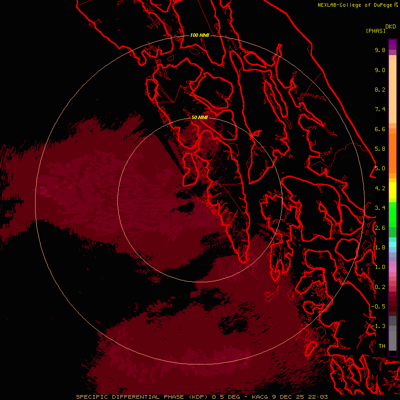The image size is (400, 400).
Task: Click the 2.6 scale value
Action: (x=380, y=228)
